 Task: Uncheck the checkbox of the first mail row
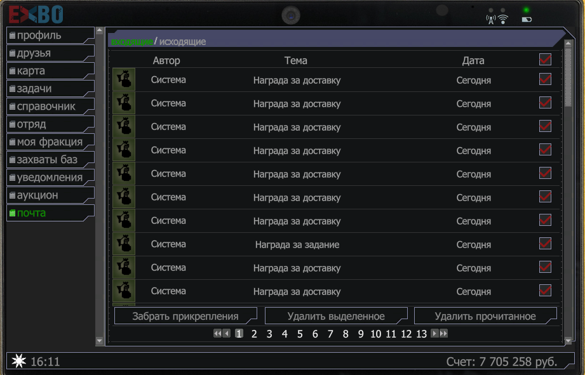545,79
